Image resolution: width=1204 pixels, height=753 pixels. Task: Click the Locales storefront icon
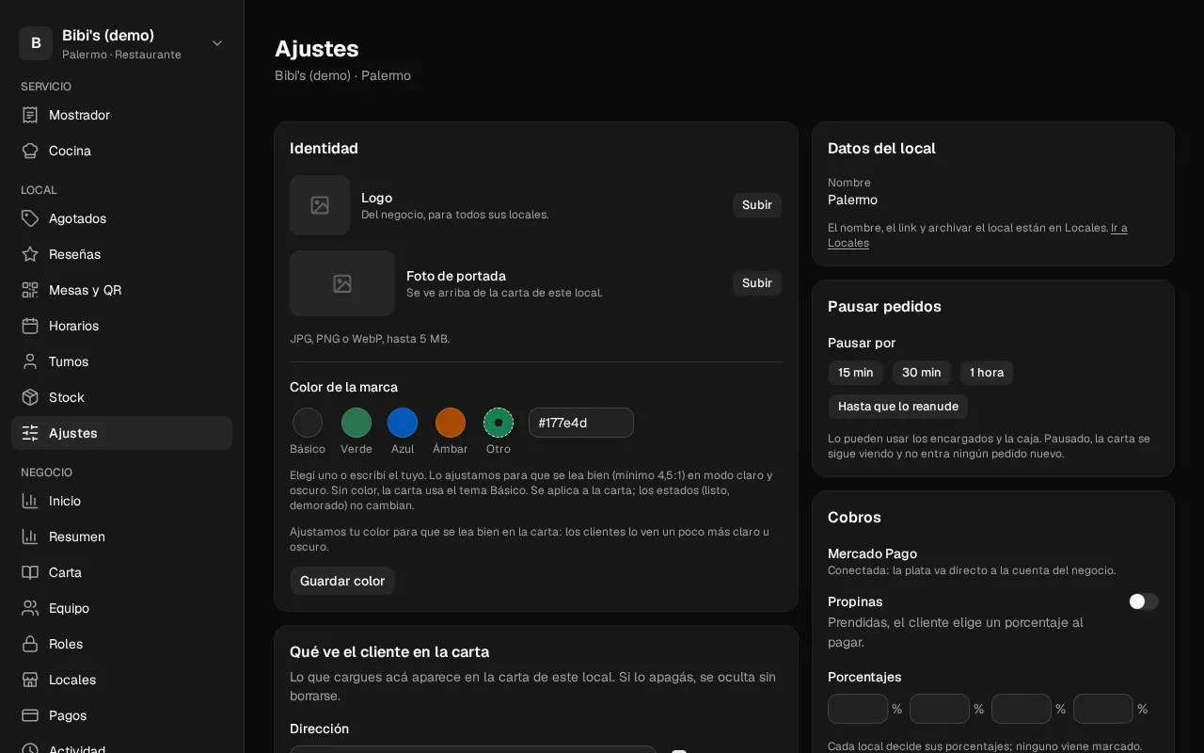pyautogui.click(x=30, y=680)
